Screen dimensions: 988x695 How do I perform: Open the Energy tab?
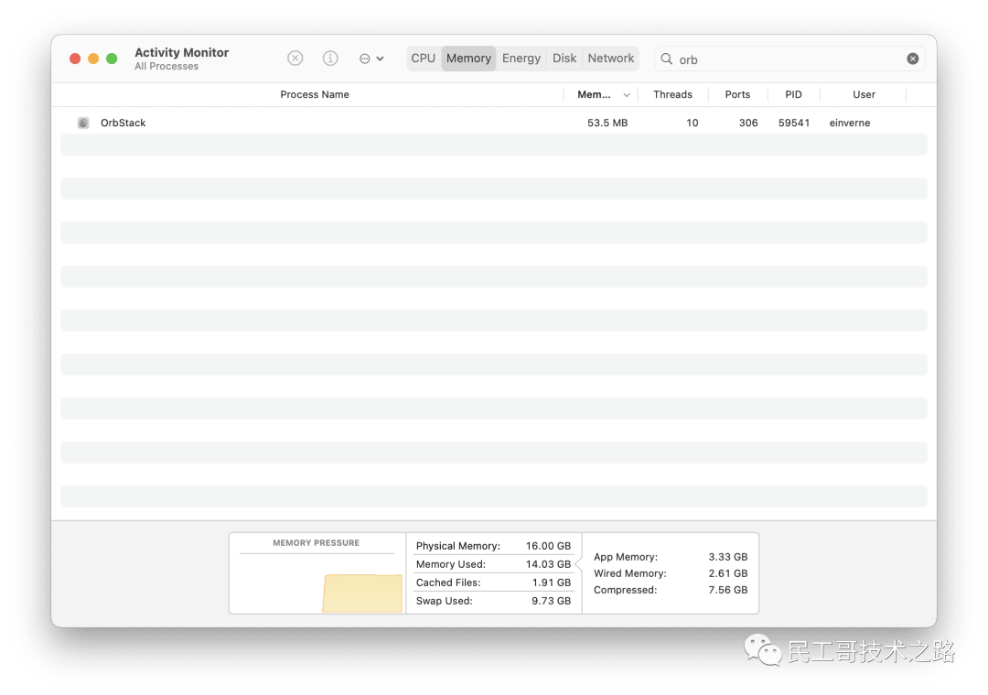point(521,58)
